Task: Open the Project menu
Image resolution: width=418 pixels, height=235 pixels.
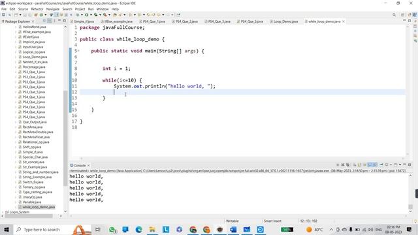Action: click(80, 9)
